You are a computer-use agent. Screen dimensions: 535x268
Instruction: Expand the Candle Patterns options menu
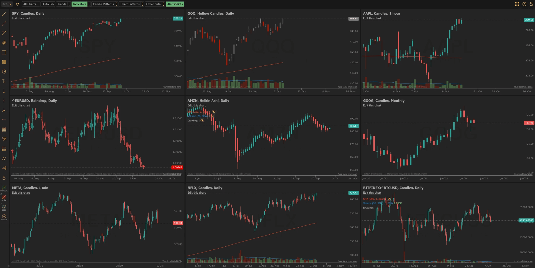pos(116,4)
